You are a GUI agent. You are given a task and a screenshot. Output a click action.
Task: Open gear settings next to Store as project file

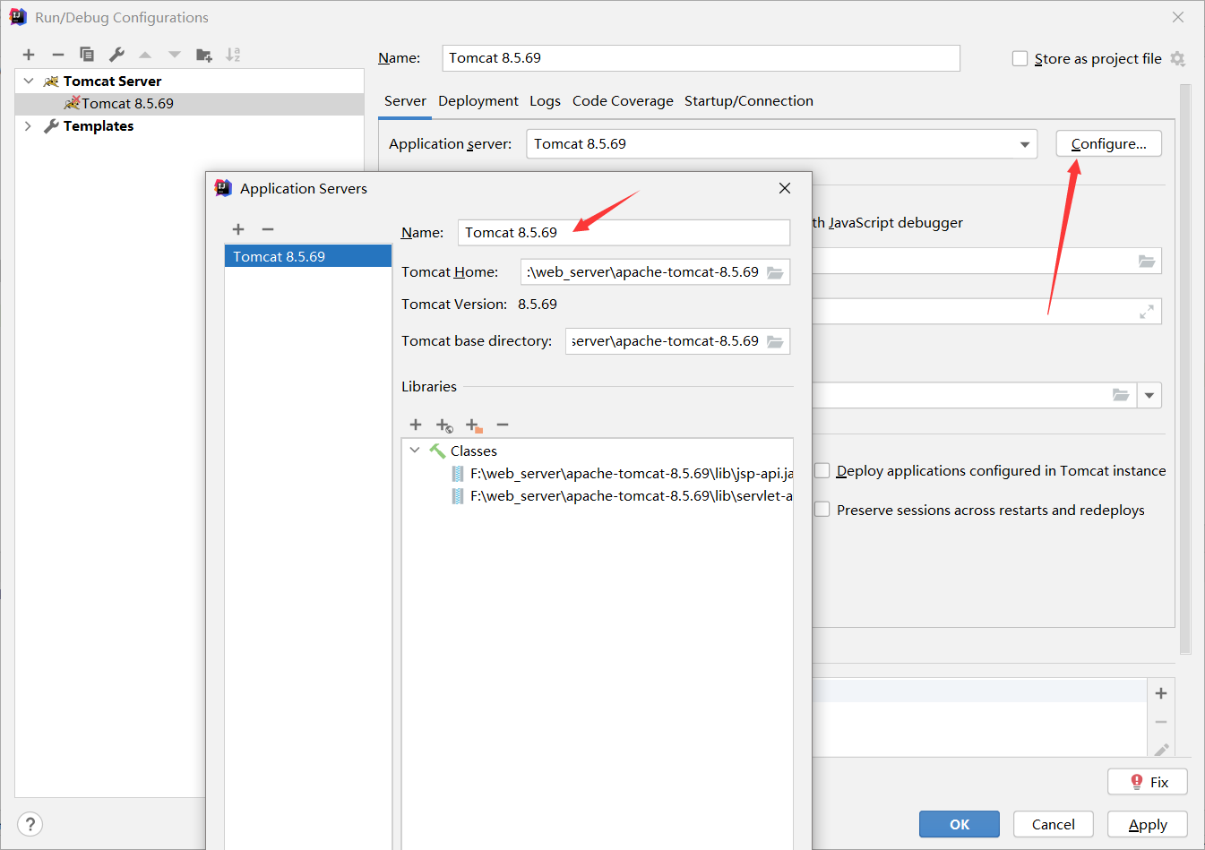click(1177, 59)
